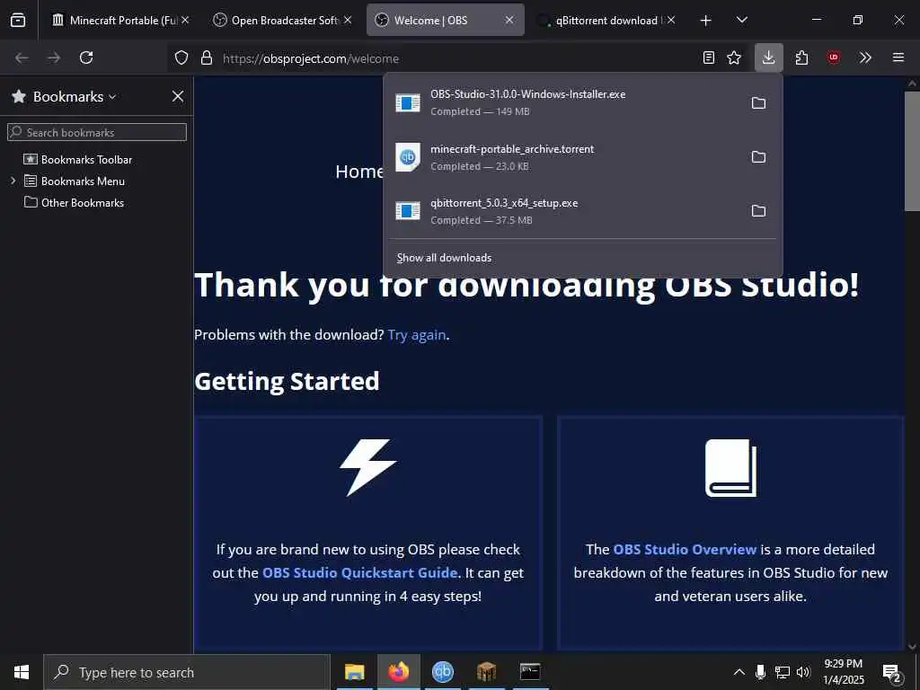Bookmark this page with star

(x=734, y=57)
